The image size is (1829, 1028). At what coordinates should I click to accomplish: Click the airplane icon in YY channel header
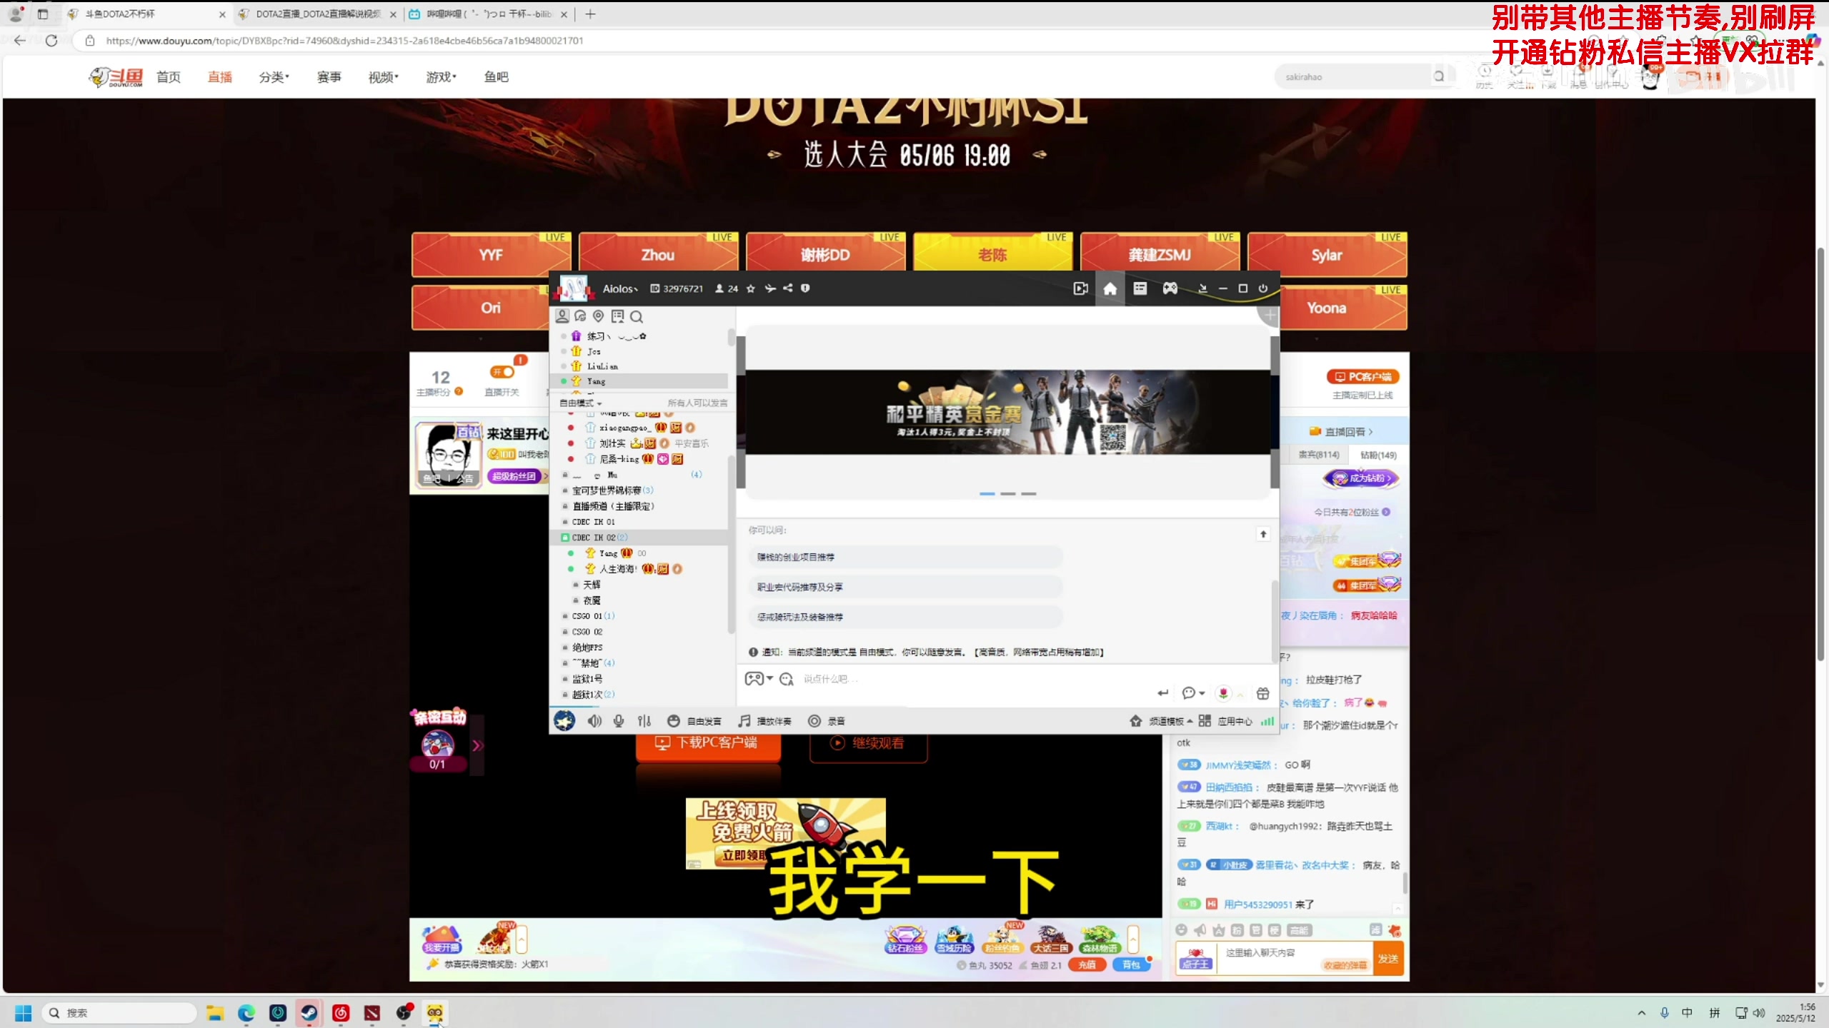tap(769, 288)
